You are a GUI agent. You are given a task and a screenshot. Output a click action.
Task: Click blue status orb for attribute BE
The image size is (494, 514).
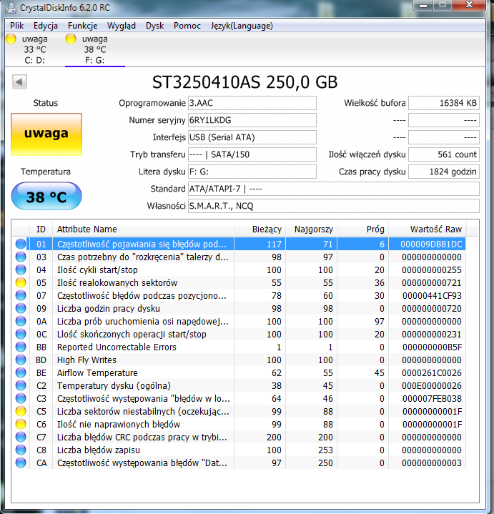[x=21, y=372]
